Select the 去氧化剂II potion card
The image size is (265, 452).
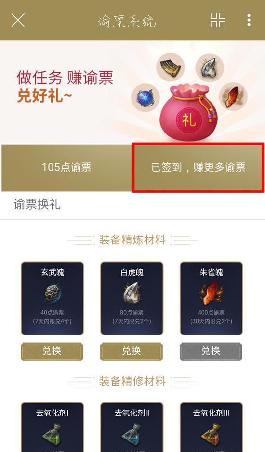coord(132,427)
